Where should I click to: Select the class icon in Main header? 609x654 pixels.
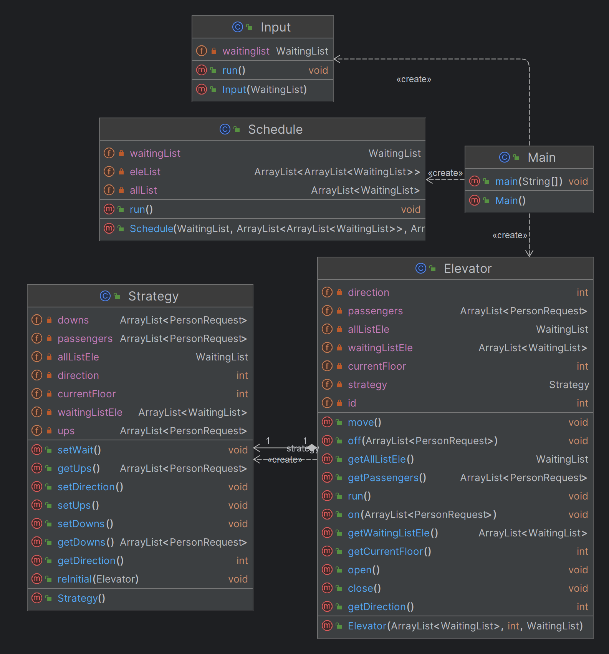click(x=505, y=157)
